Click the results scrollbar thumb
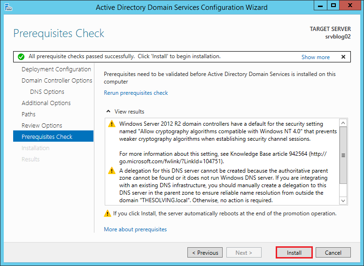 pyautogui.click(x=343, y=155)
